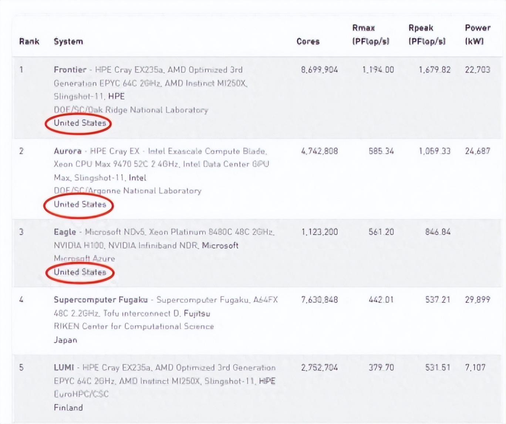Open the Frontier system link
Viewport: 506px width, 424px height.
(x=70, y=69)
